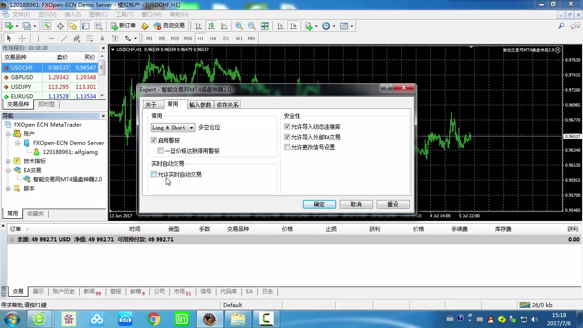Image resolution: width=583 pixels, height=328 pixels.
Task: Tile chart windows icon
Action: (x=265, y=26)
